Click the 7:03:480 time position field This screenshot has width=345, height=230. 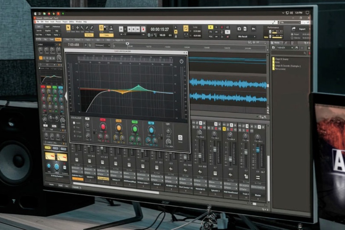74,44
